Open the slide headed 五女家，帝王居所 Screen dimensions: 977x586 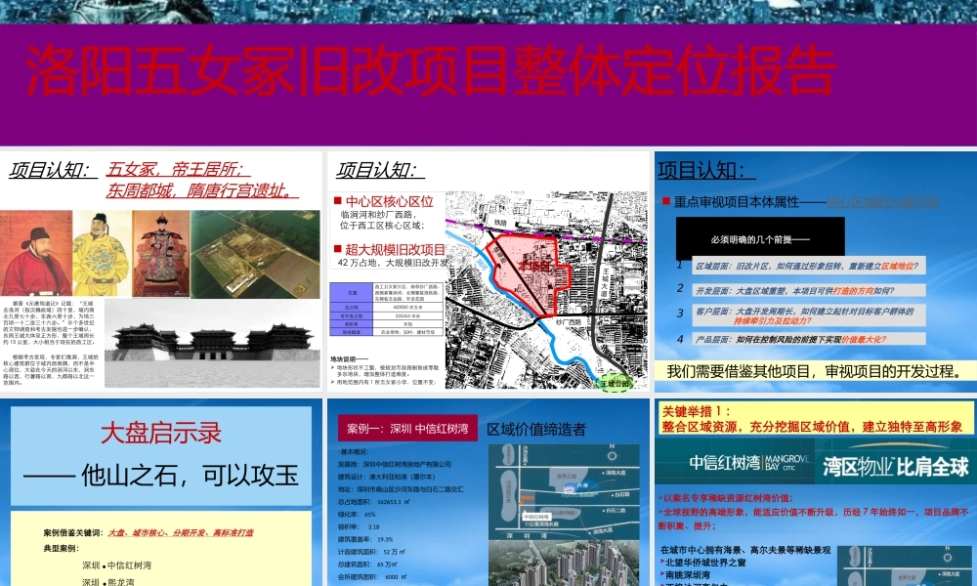[x=161, y=271]
